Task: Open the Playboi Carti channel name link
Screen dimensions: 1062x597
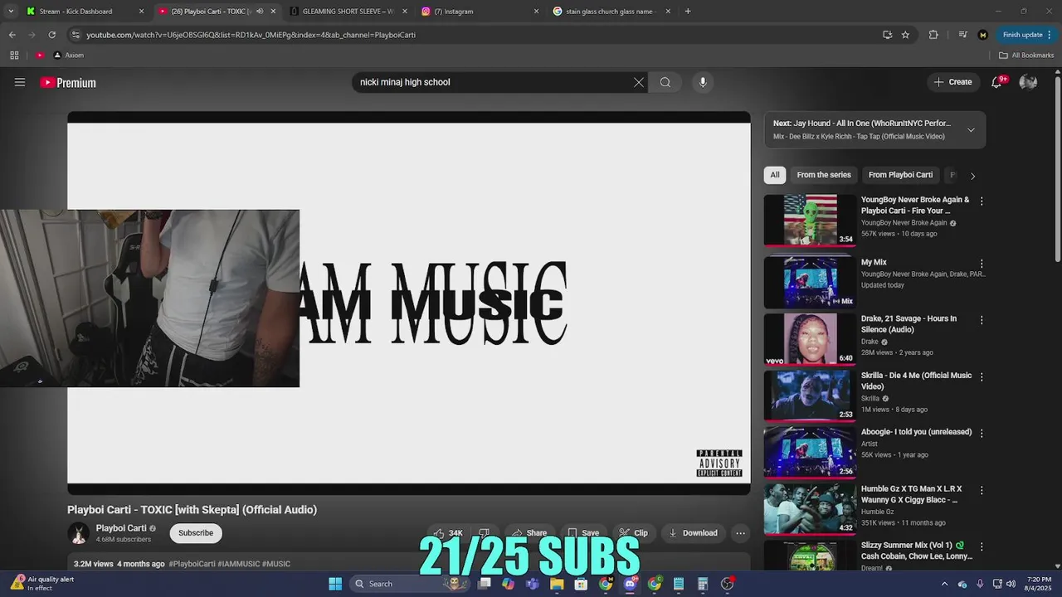Action: point(121,528)
